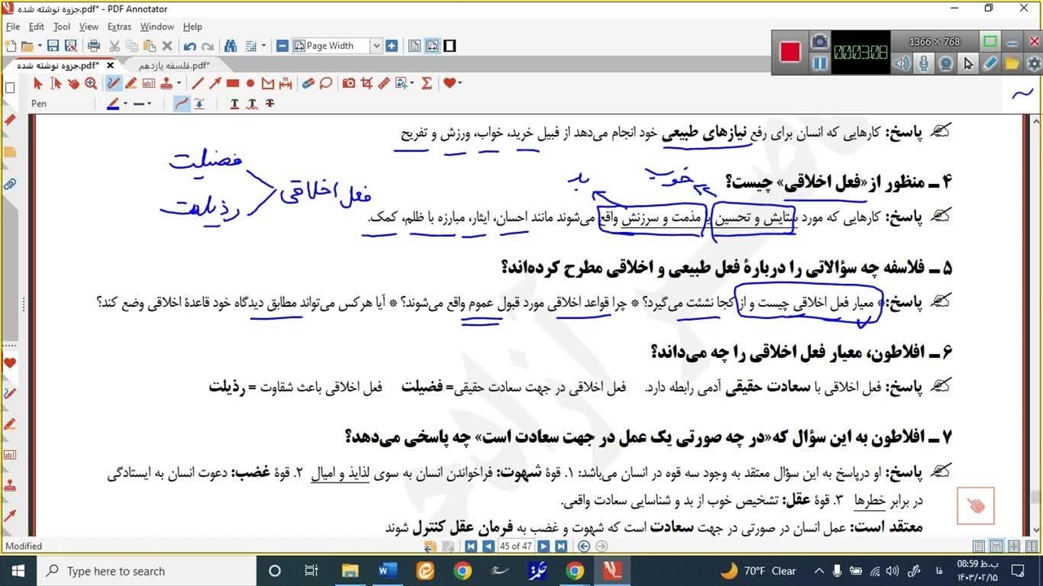Viewport: 1043px width, 586px height.
Task: Toggle webcam in the recorder bar
Action: click(945, 63)
